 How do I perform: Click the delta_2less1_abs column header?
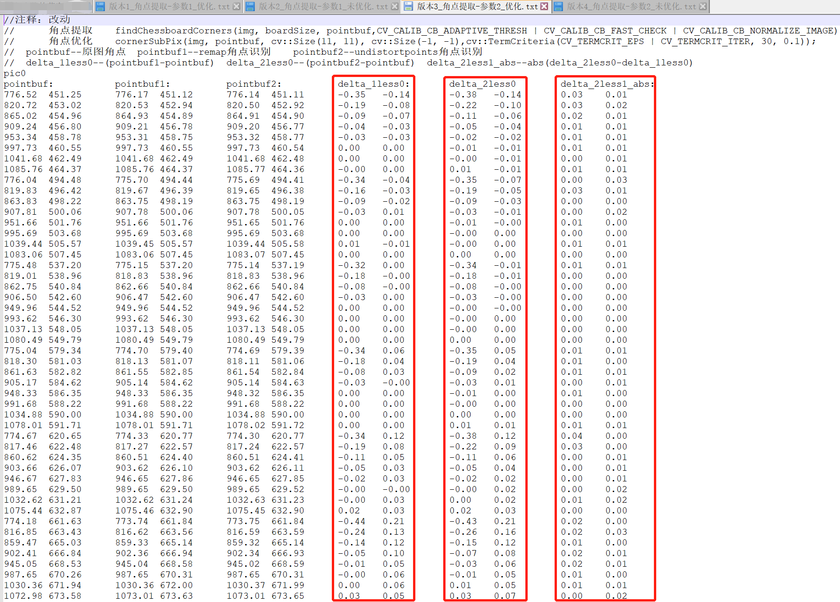pyautogui.click(x=606, y=84)
